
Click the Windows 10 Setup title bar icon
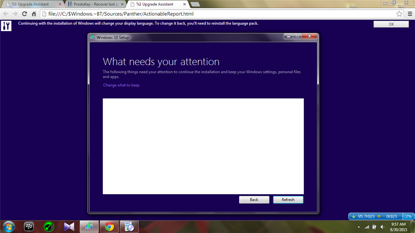click(x=92, y=37)
